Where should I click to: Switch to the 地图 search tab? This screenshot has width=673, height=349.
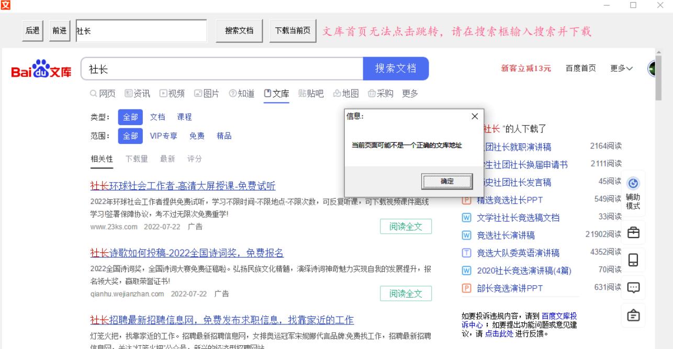click(346, 94)
